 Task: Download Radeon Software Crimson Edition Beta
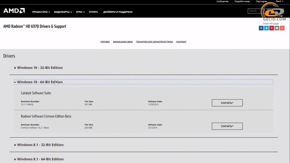tap(227, 126)
